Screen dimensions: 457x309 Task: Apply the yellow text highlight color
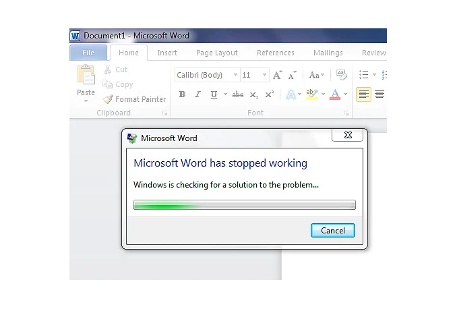click(312, 94)
